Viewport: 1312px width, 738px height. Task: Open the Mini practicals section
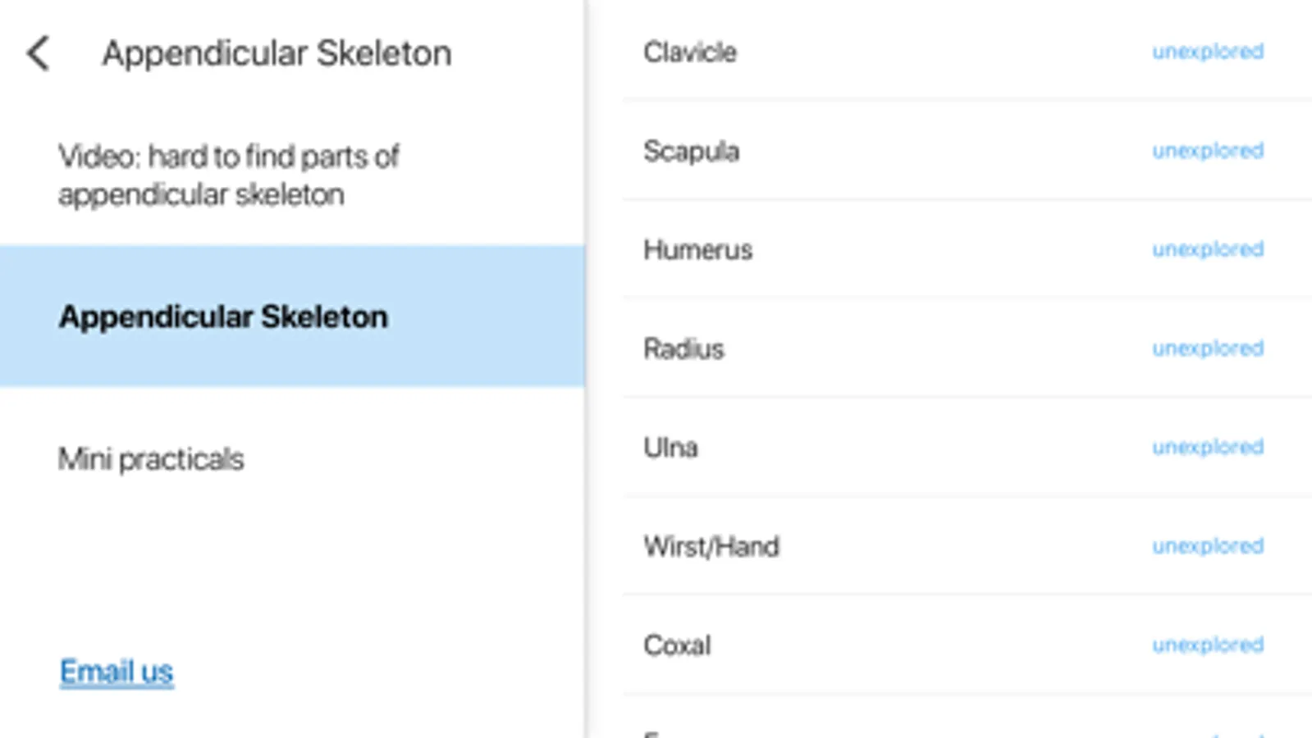[151, 459]
